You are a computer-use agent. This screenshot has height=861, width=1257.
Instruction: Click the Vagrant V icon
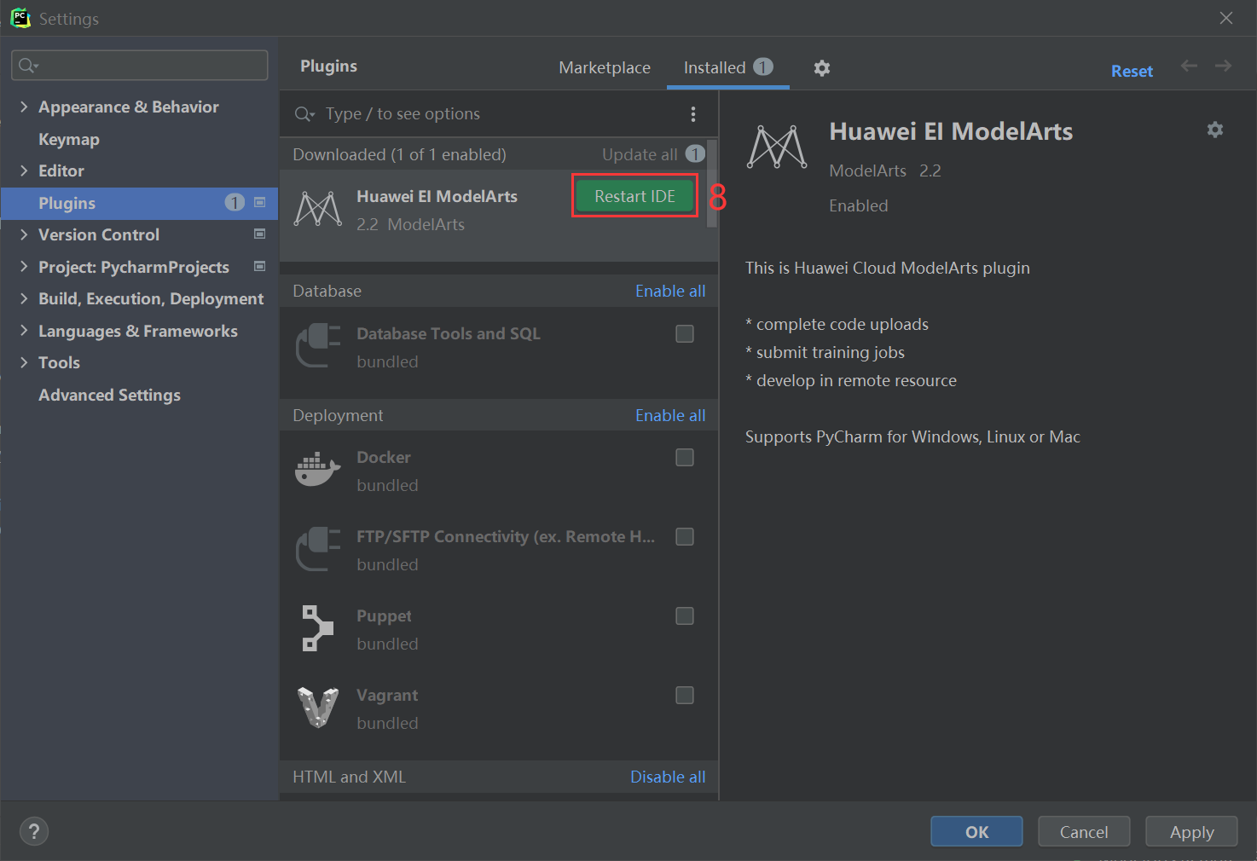click(318, 708)
